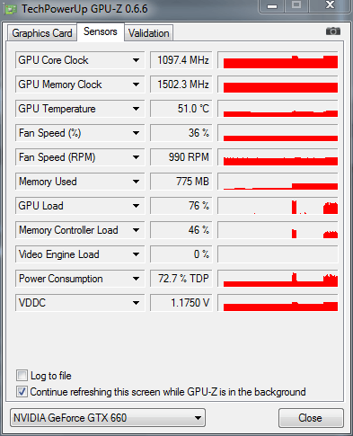Click the GPU Load history graph
Viewport: 353px width, 436px height.
pos(278,206)
